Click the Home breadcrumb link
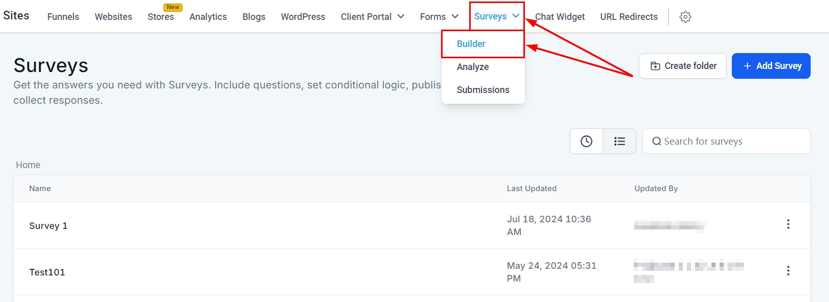The height and width of the screenshot is (302, 829). (x=28, y=165)
